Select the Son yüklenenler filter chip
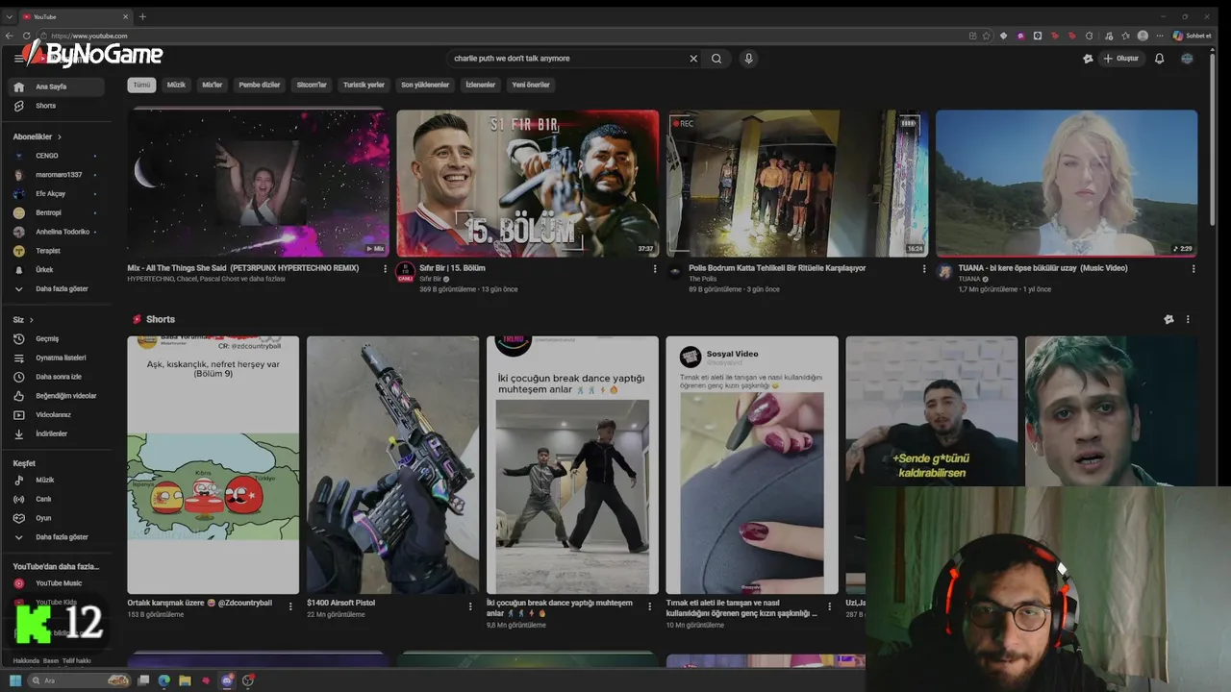 (425, 85)
